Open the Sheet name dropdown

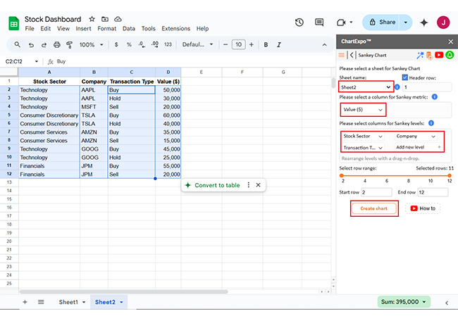[366, 87]
